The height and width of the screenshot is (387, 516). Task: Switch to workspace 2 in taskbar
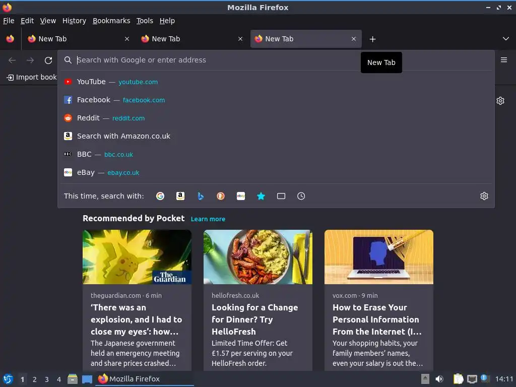click(35, 379)
